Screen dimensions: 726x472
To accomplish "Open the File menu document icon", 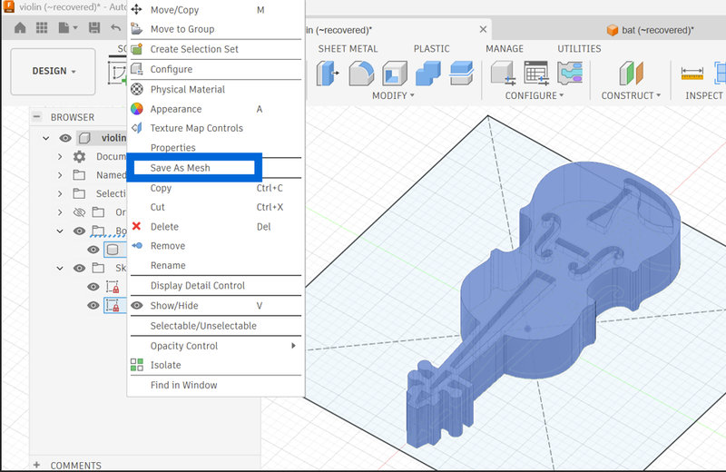I will [x=67, y=28].
